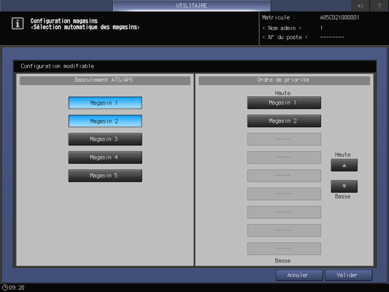Viewport: 389px width, 292px height.
Task: Open help with the question mark icon
Action: (x=379, y=5)
